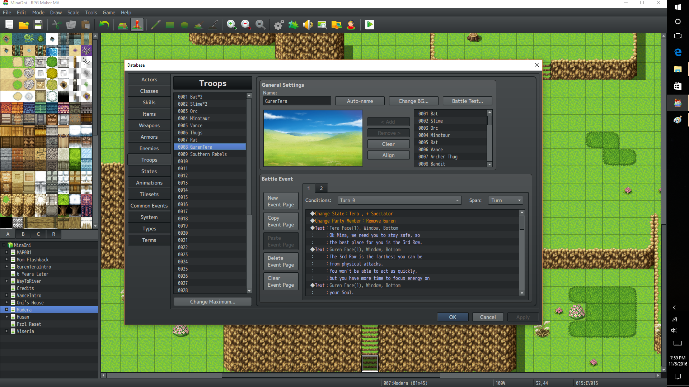The width and height of the screenshot is (689, 387).
Task: Select the Pencil drawing tool
Action: [155, 25]
